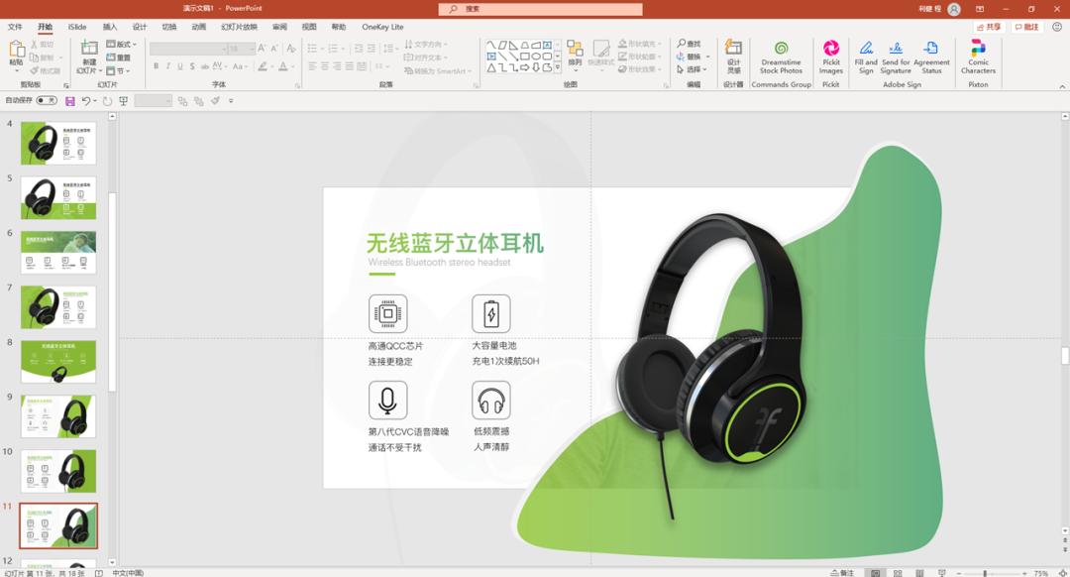This screenshot has width=1070, height=577.
Task: Click the Fill and Sign icon
Action: tap(865, 55)
